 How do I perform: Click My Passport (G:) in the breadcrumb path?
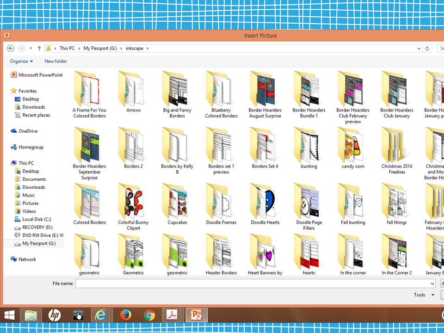coord(101,48)
